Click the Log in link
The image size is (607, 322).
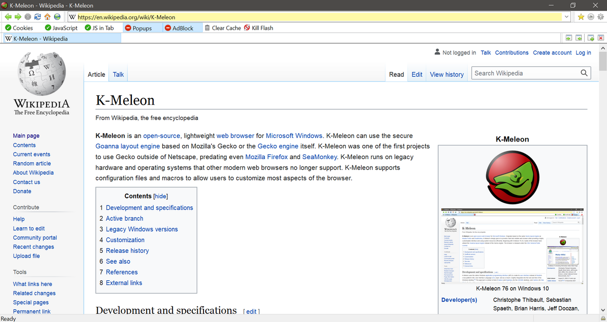583,53
